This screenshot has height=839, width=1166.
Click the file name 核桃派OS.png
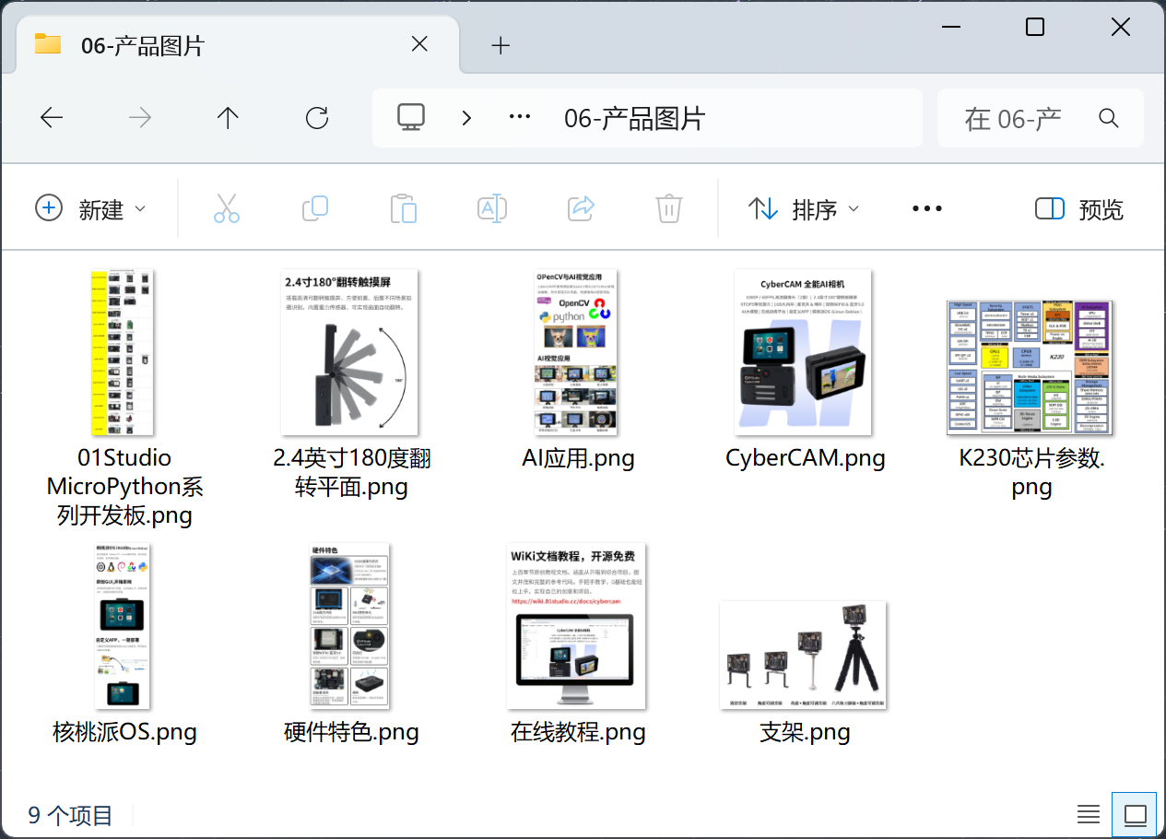click(x=124, y=733)
